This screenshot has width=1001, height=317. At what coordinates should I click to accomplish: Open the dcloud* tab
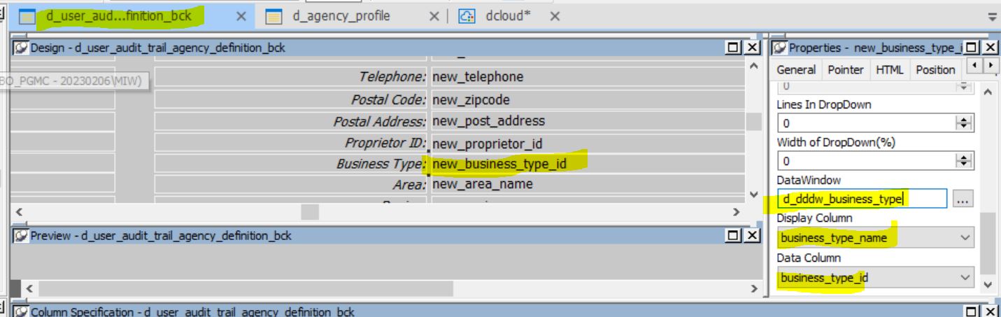(507, 16)
